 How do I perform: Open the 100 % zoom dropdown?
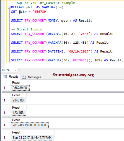pos(15,70)
